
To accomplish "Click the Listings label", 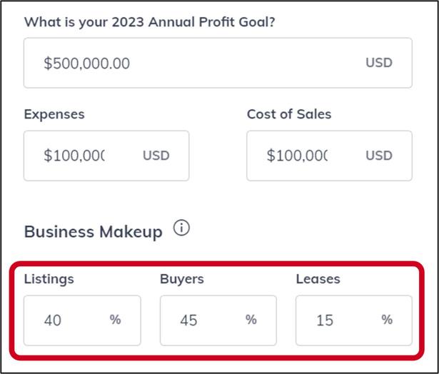I will click(x=49, y=279).
